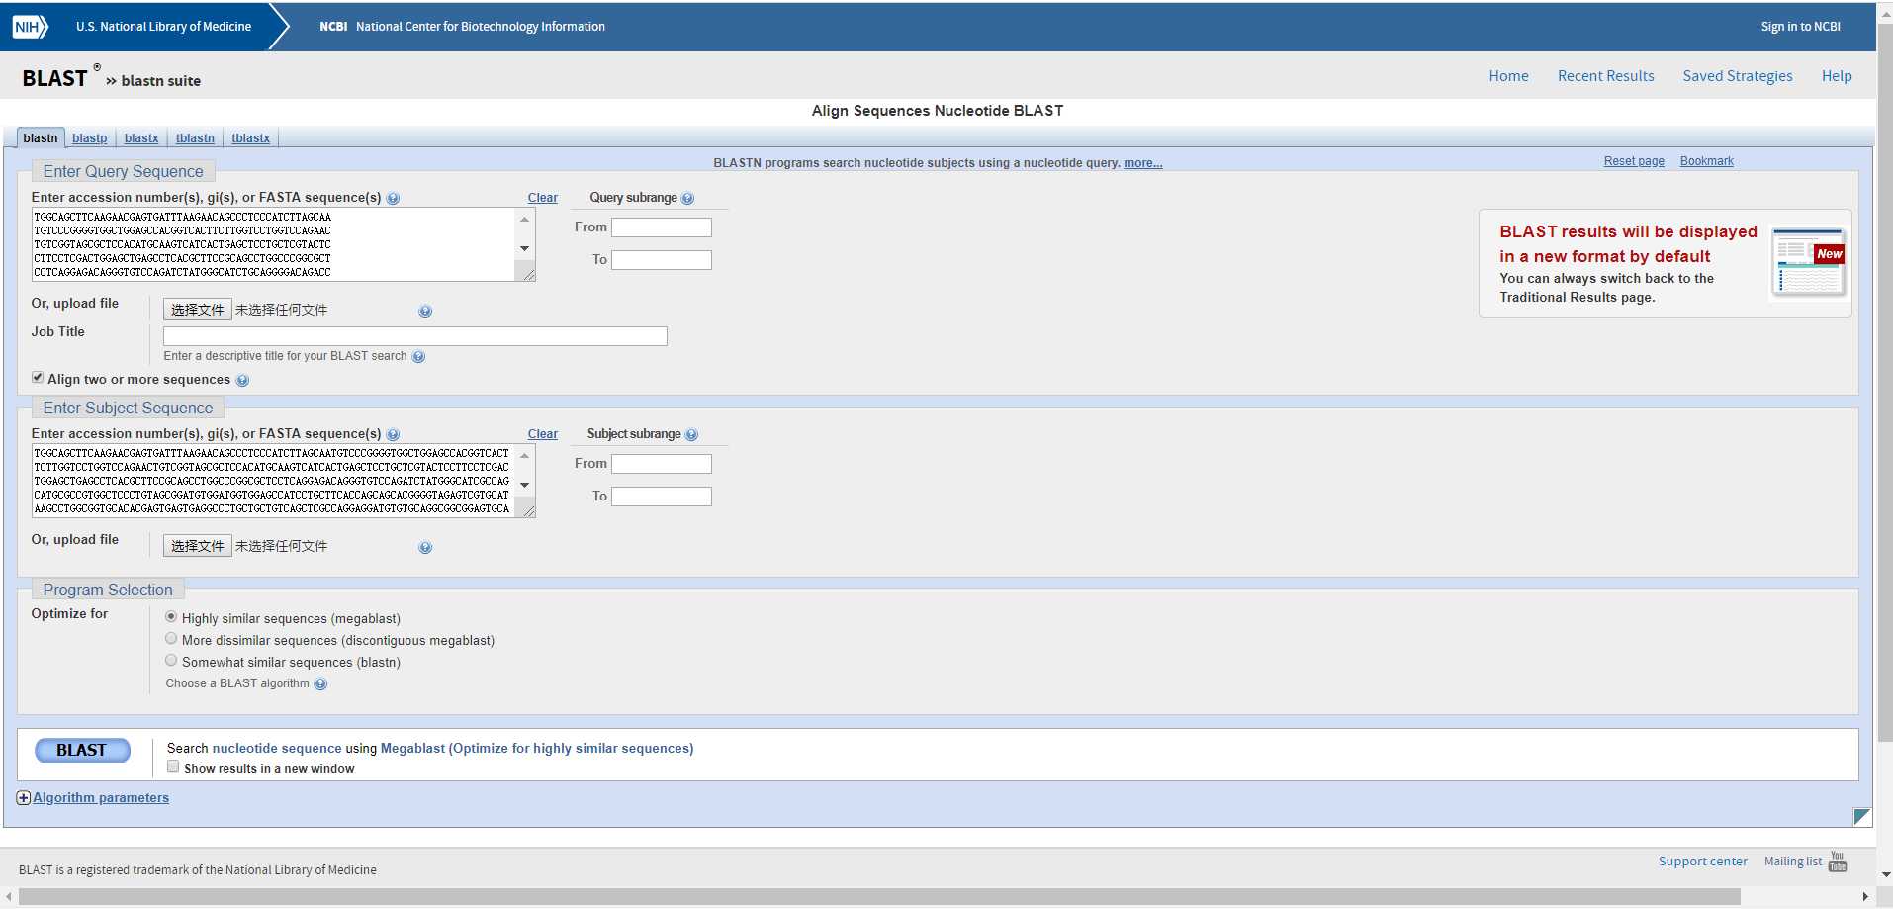Select Highly similar sequences (megablast)

pos(171,617)
